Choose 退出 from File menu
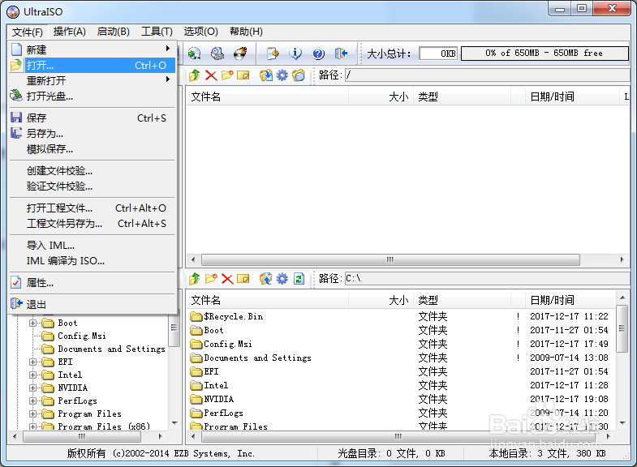The height and width of the screenshot is (467, 637). coord(93,304)
